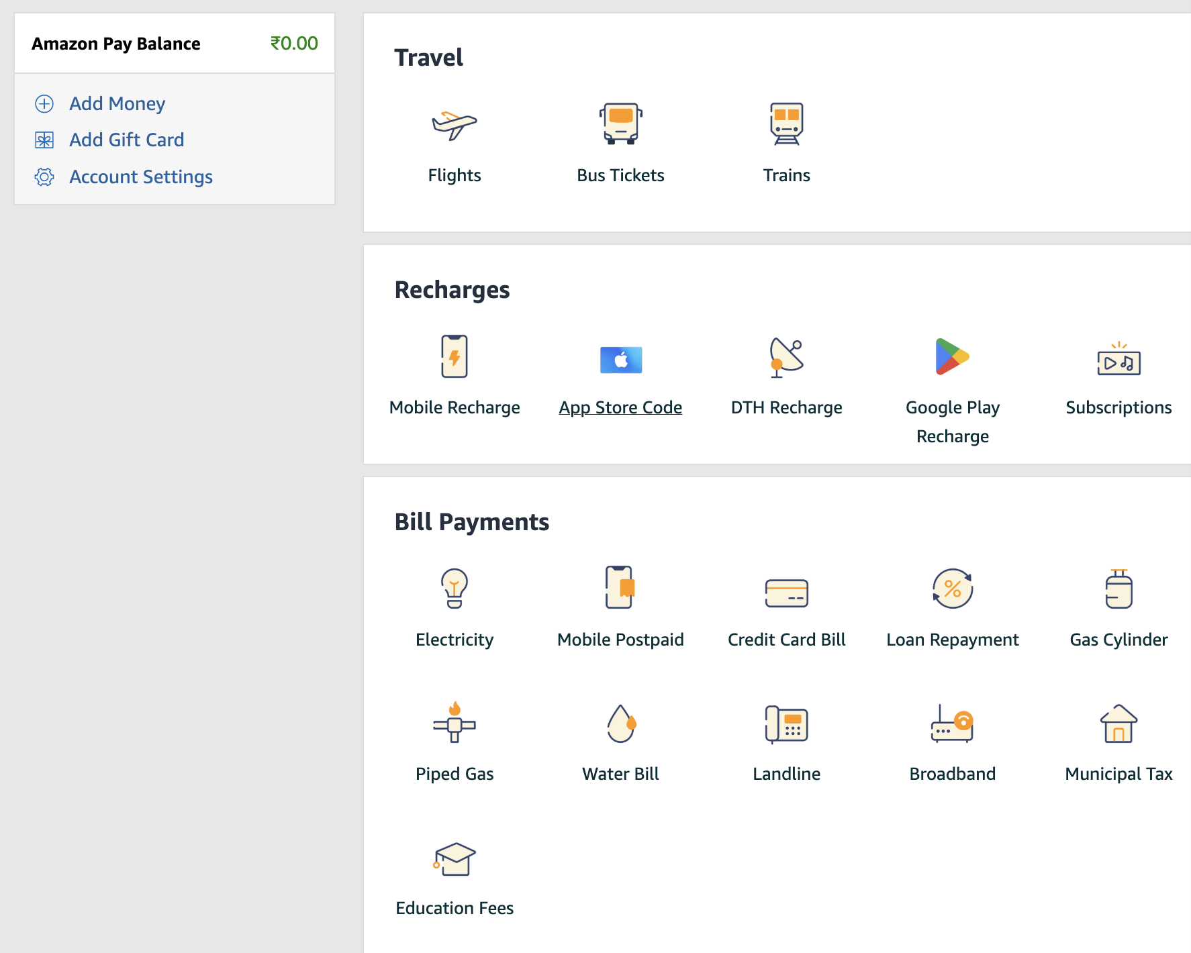The width and height of the screenshot is (1191, 953).
Task: Click the Amazon Pay Balance heading
Action: (x=116, y=44)
